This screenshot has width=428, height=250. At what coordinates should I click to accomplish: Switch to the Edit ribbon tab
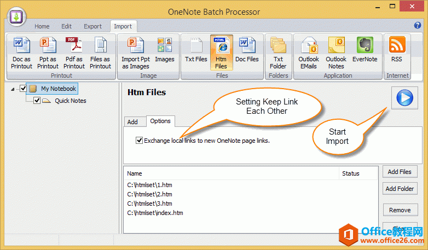tap(66, 26)
